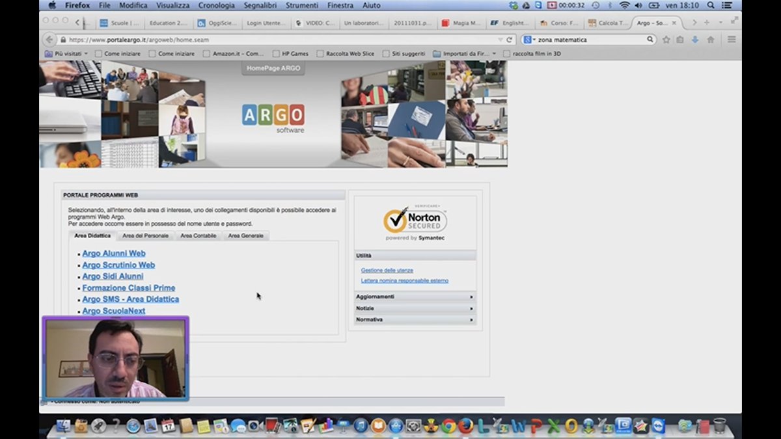The height and width of the screenshot is (439, 781).
Task: Open the Formazione Classi Prime link
Action: click(x=129, y=288)
